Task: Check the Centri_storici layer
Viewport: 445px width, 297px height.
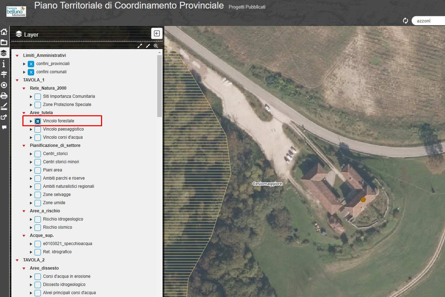Action: pos(38,154)
